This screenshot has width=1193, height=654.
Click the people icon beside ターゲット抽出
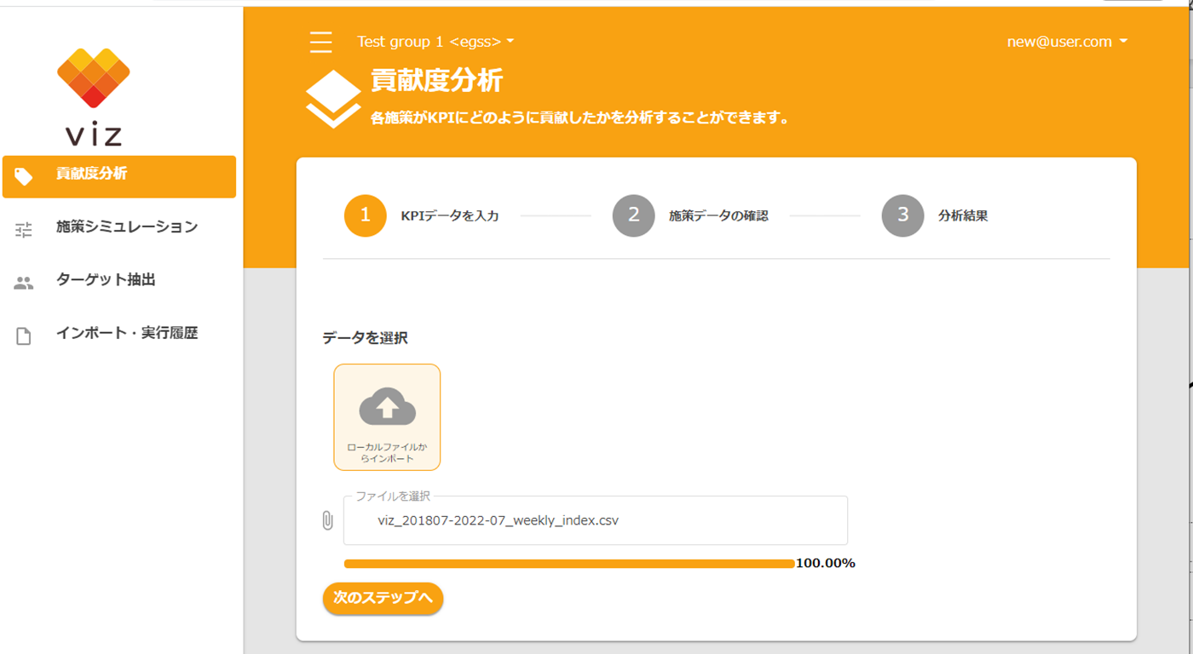(x=24, y=283)
